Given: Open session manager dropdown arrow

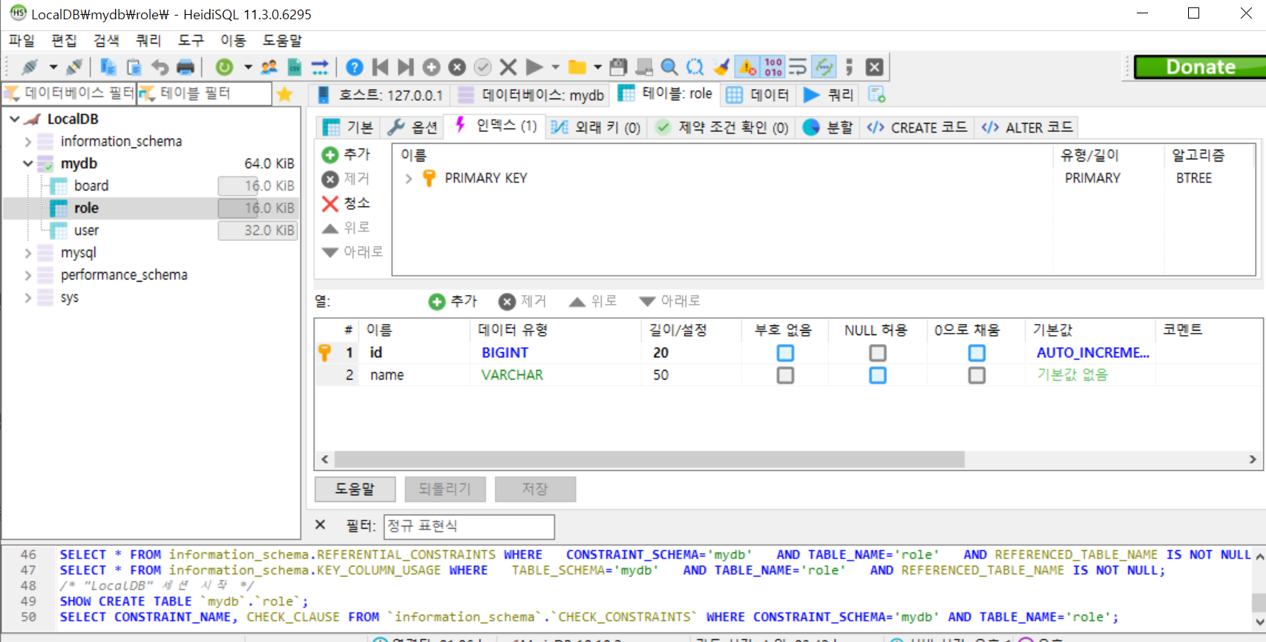Looking at the screenshot, I should coord(53,67).
